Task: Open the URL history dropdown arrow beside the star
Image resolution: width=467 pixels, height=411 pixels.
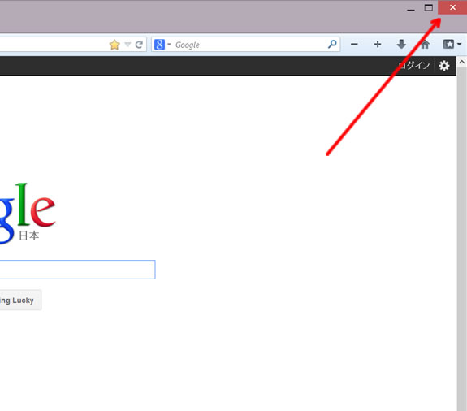Action: [128, 45]
